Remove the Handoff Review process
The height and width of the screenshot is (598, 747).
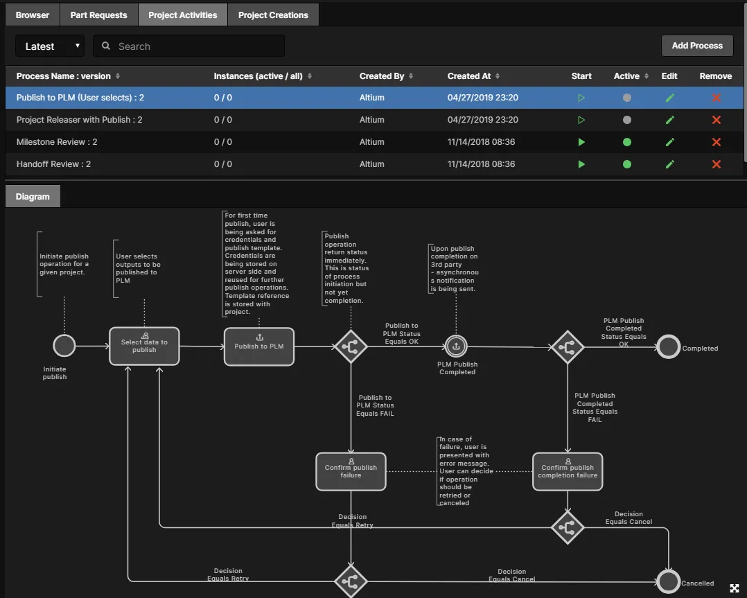(716, 164)
